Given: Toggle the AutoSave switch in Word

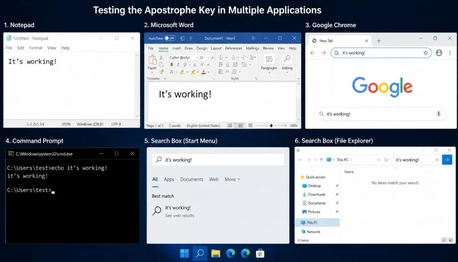Looking at the screenshot, I should pos(170,39).
